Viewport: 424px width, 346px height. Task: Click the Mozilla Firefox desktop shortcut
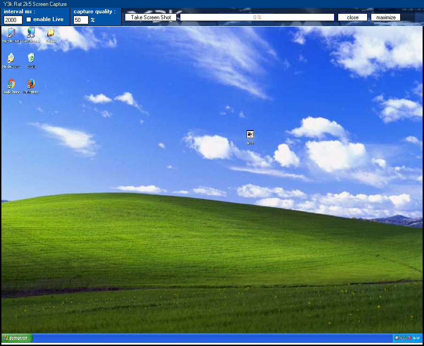point(31,84)
